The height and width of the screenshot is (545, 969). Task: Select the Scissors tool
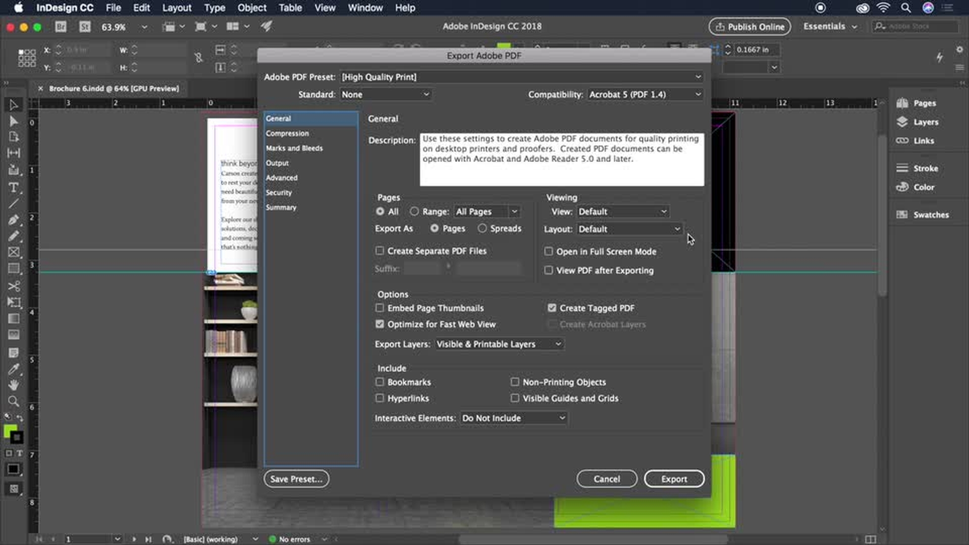[x=14, y=286]
